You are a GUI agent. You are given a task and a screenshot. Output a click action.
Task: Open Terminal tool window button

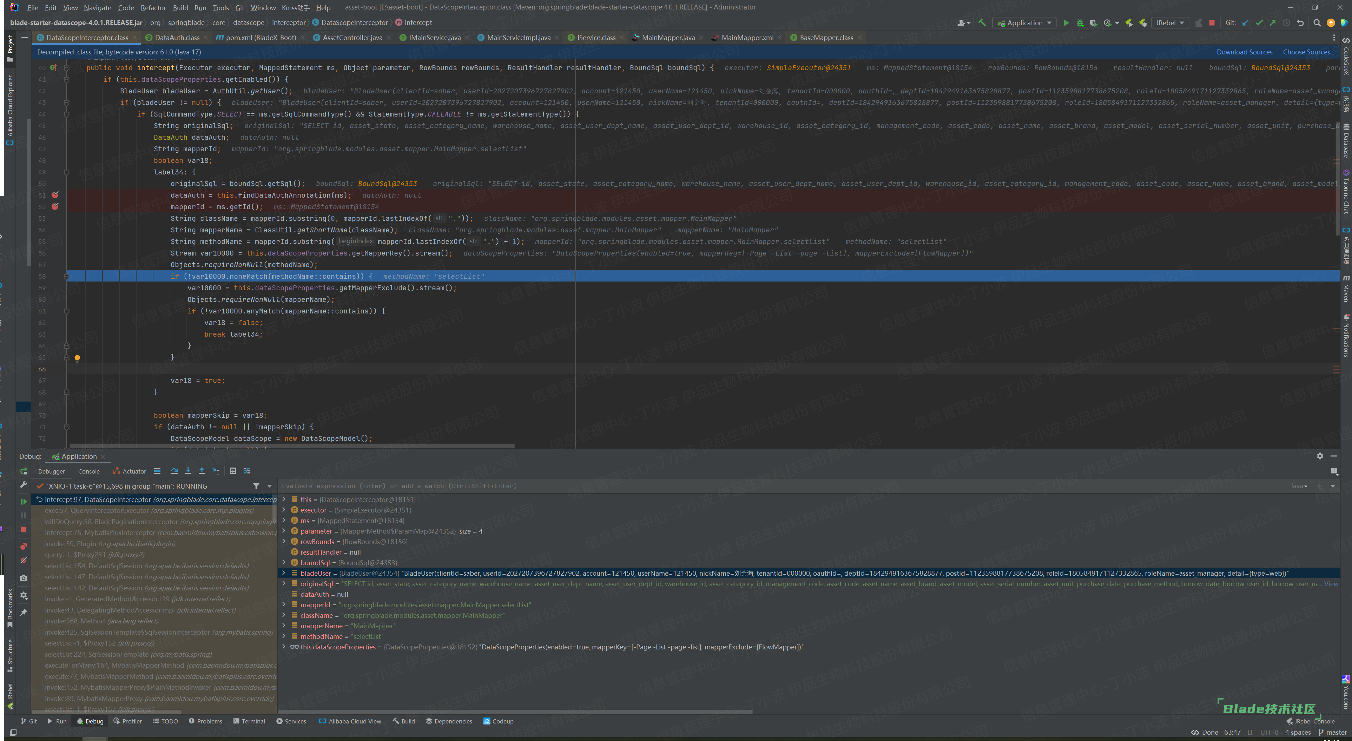(x=249, y=721)
